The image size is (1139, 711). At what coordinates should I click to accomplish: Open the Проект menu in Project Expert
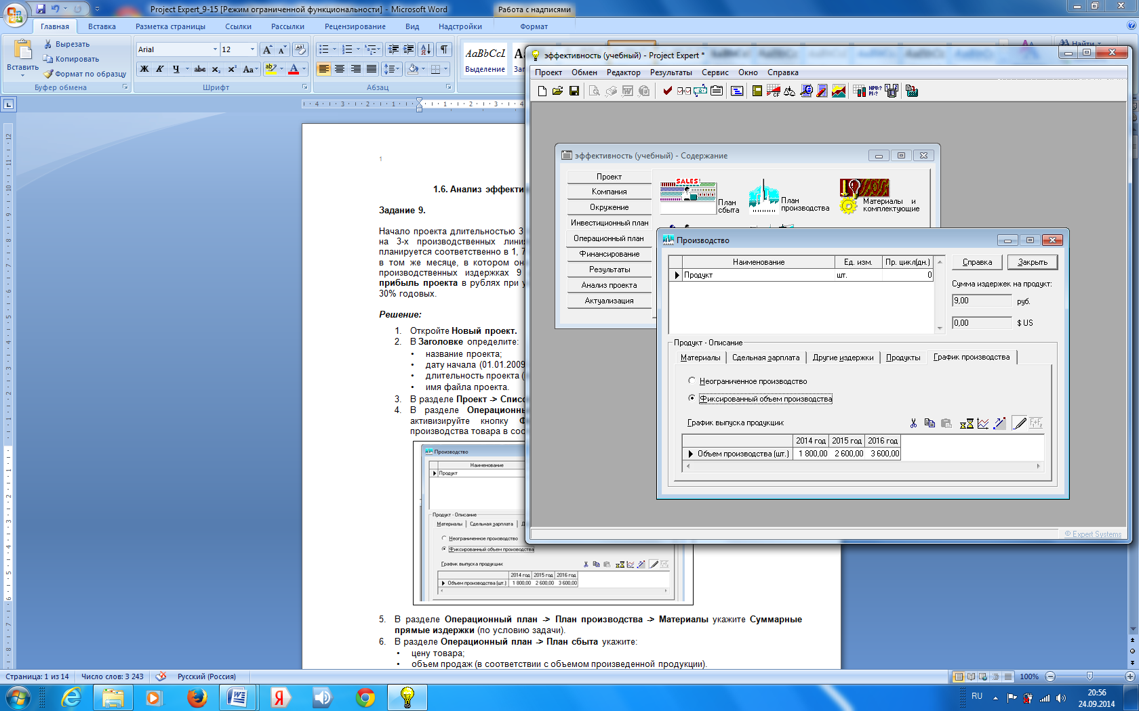[x=548, y=72]
